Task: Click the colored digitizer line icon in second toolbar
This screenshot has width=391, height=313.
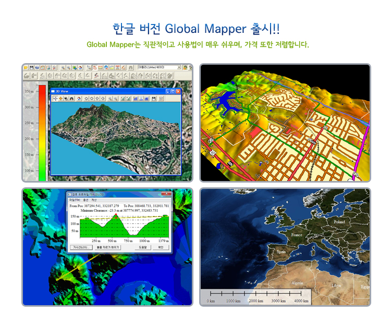Action: click(97, 76)
